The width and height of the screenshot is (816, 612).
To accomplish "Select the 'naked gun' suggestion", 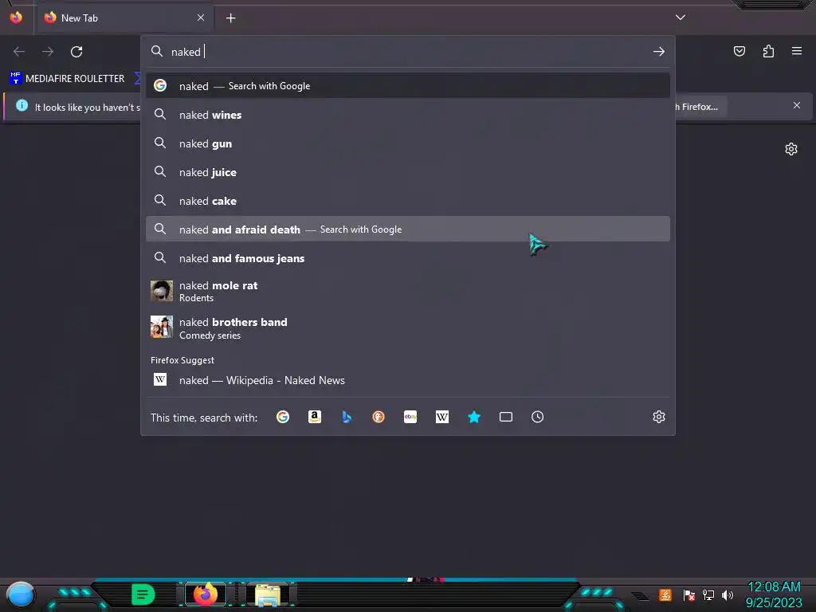I will [x=408, y=143].
